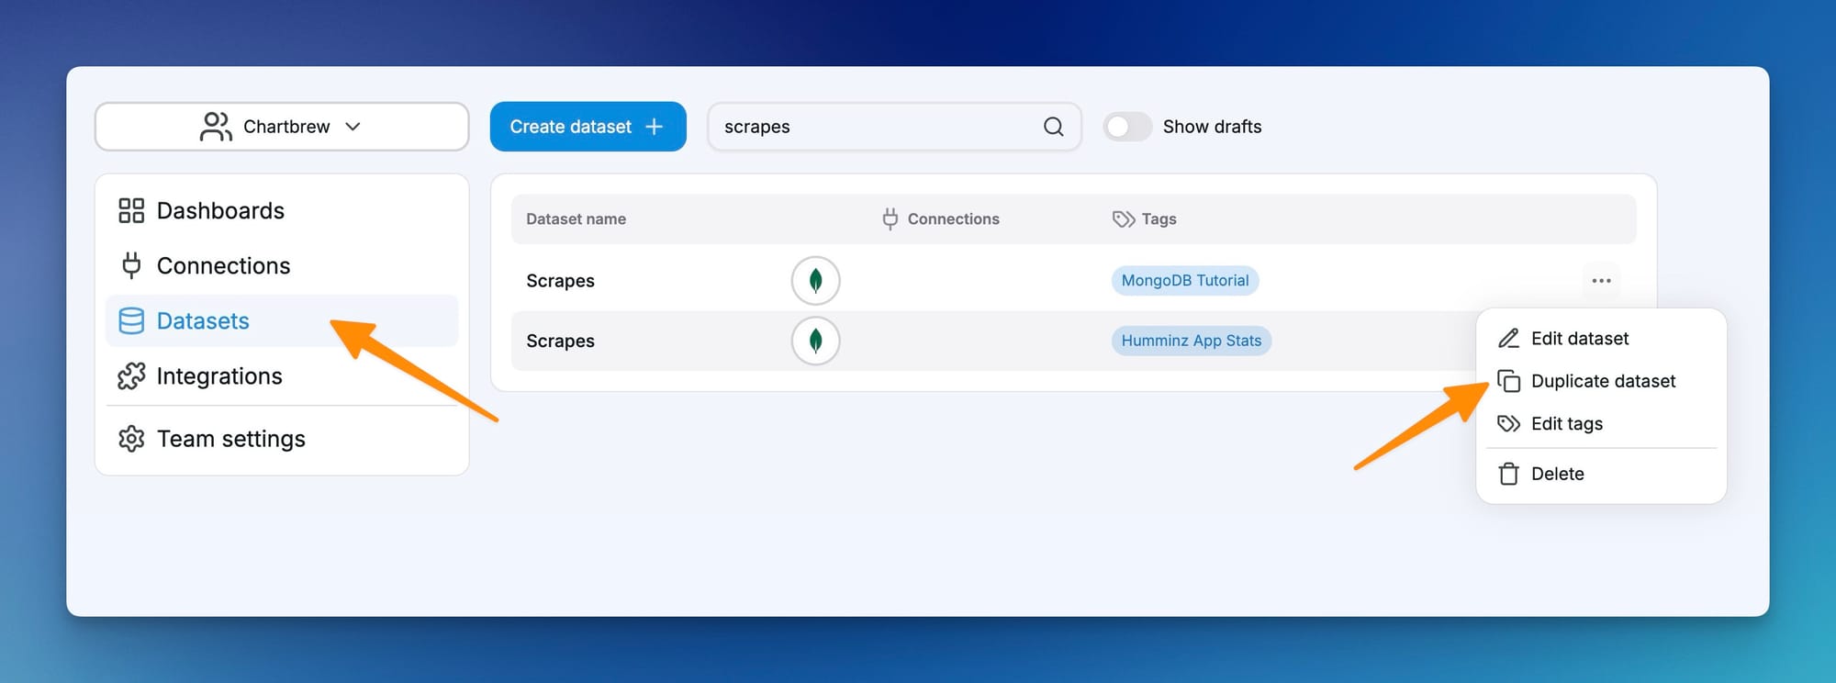Click the Connections plug icon in sidebar
This screenshot has width=1836, height=683.
pos(131,265)
